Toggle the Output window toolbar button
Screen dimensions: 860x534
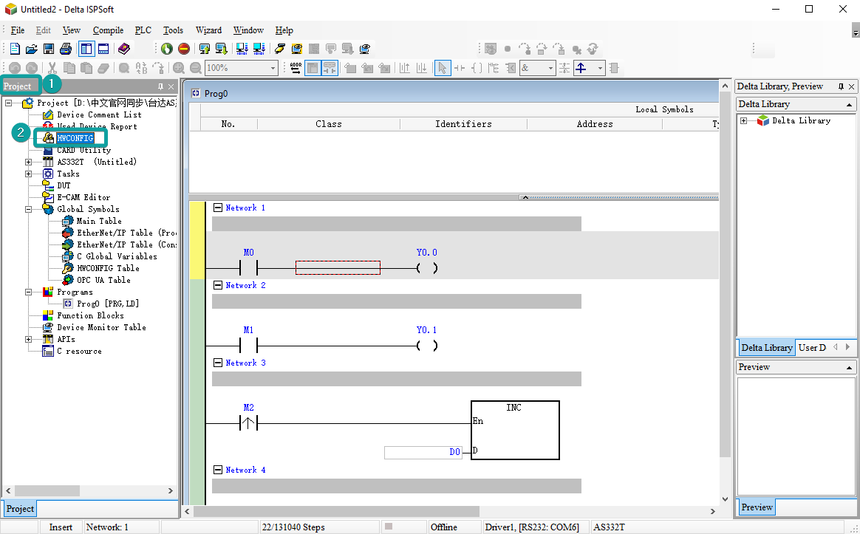point(103,49)
